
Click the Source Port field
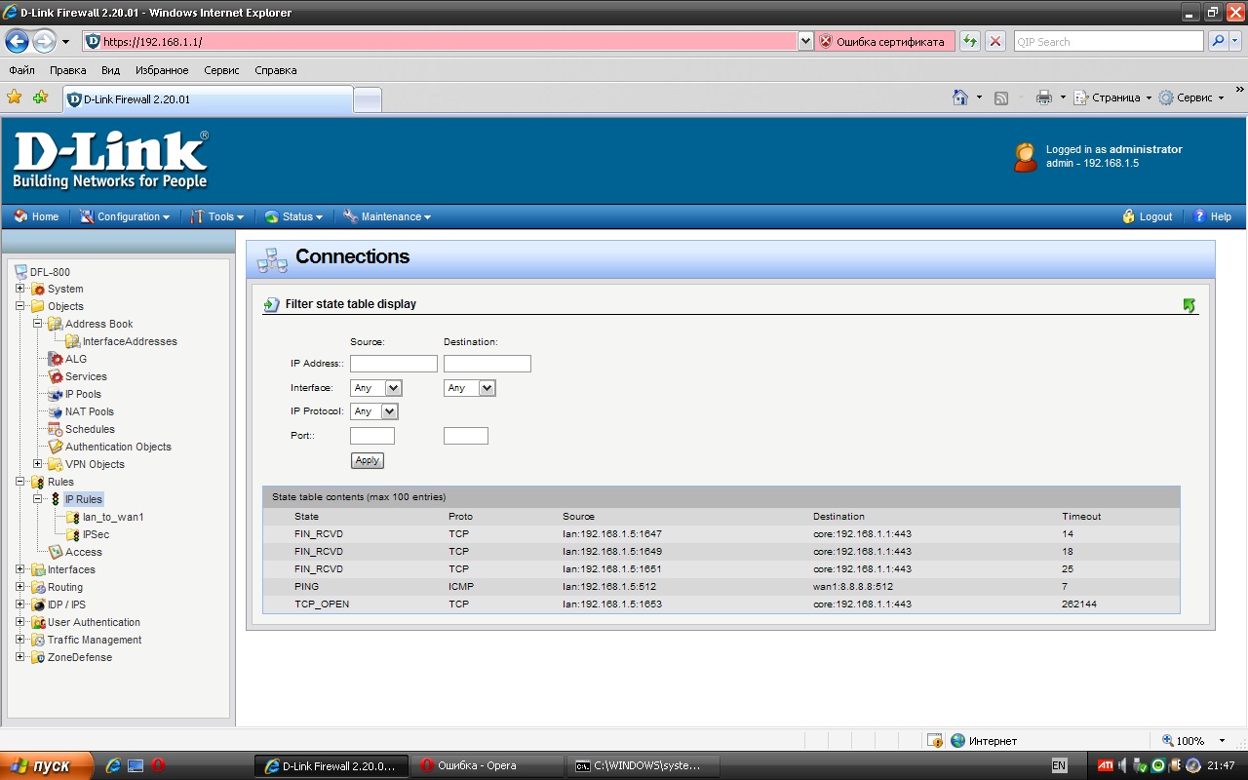(372, 436)
